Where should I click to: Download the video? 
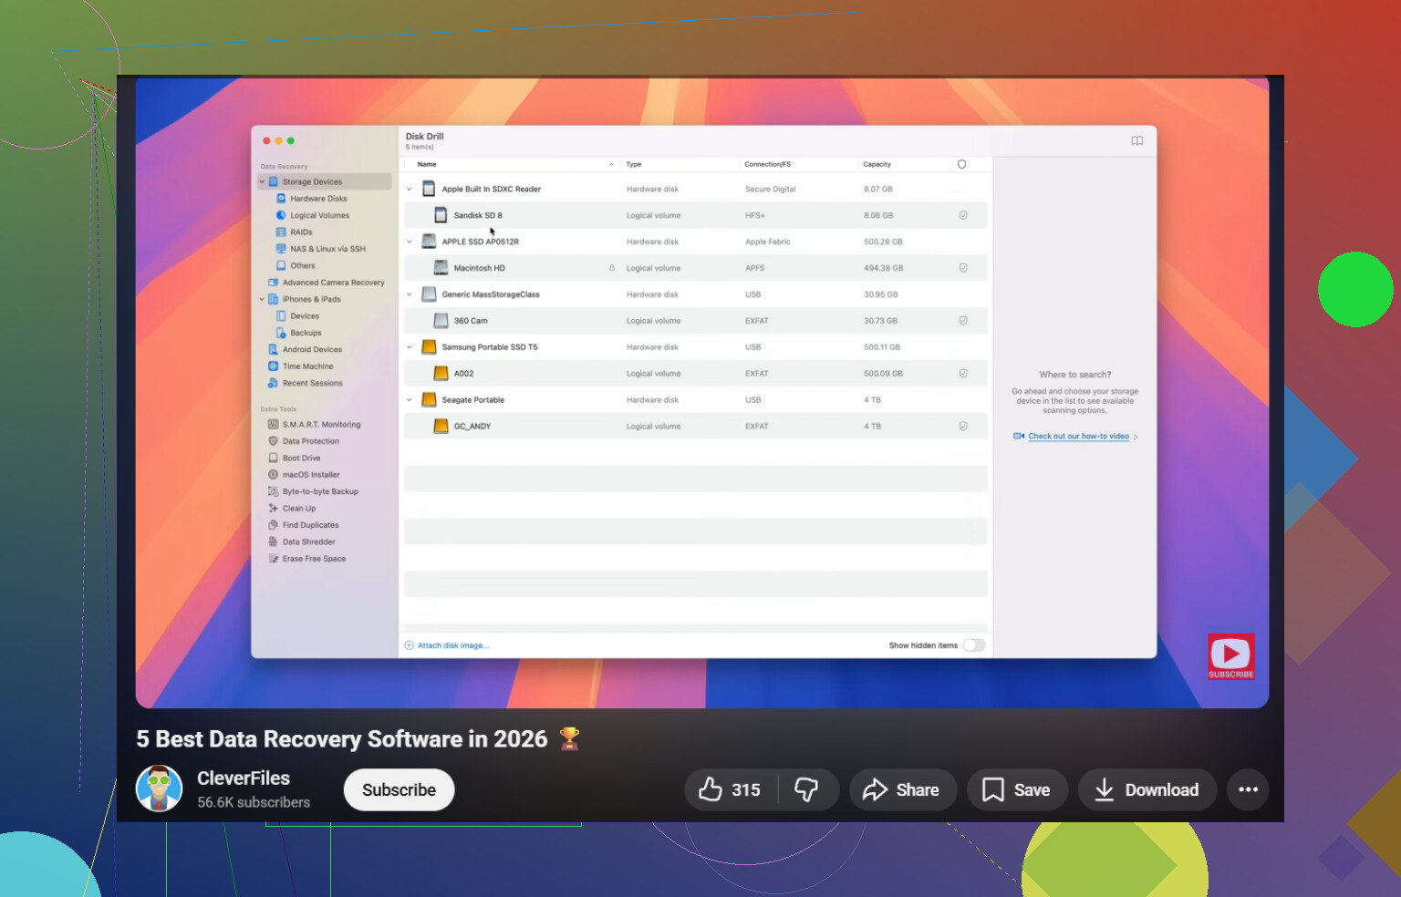point(1147,790)
